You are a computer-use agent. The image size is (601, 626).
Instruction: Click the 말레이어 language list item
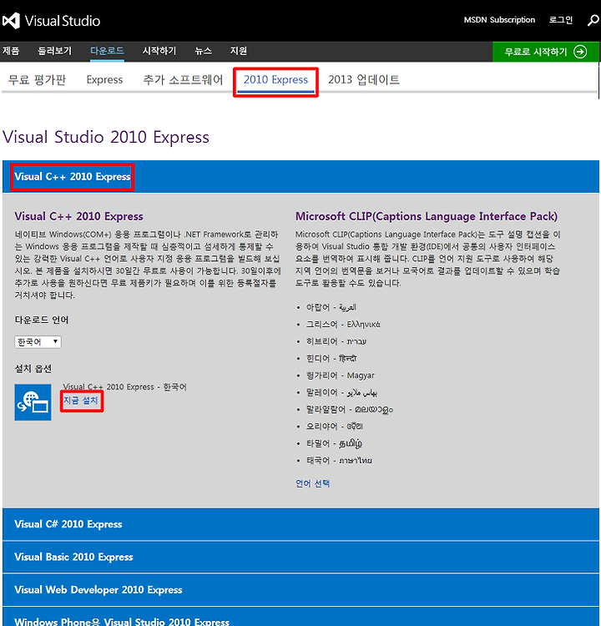[342, 392]
